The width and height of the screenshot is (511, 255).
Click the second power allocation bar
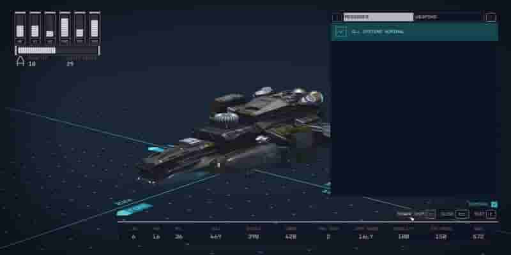coord(35,29)
